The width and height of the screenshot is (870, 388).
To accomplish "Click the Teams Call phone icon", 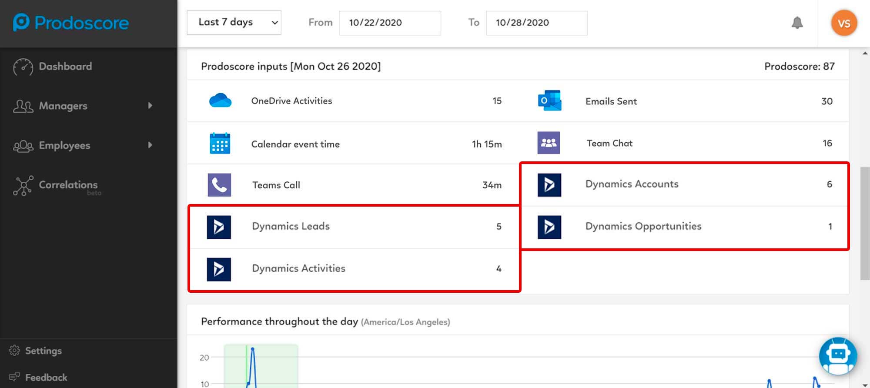I will 219,185.
